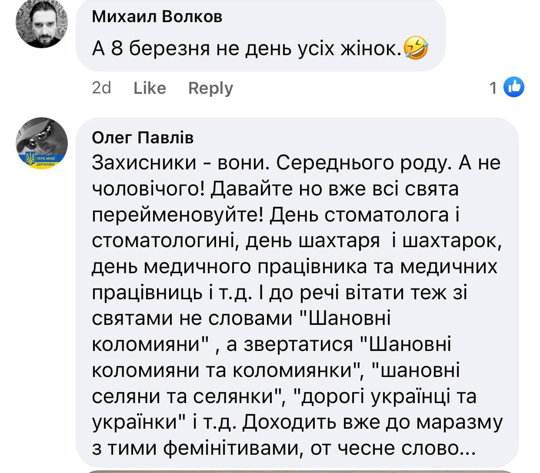This screenshot has height=473, width=540.
Task: Reply to Михаил Волков's comment
Action: click(x=210, y=88)
